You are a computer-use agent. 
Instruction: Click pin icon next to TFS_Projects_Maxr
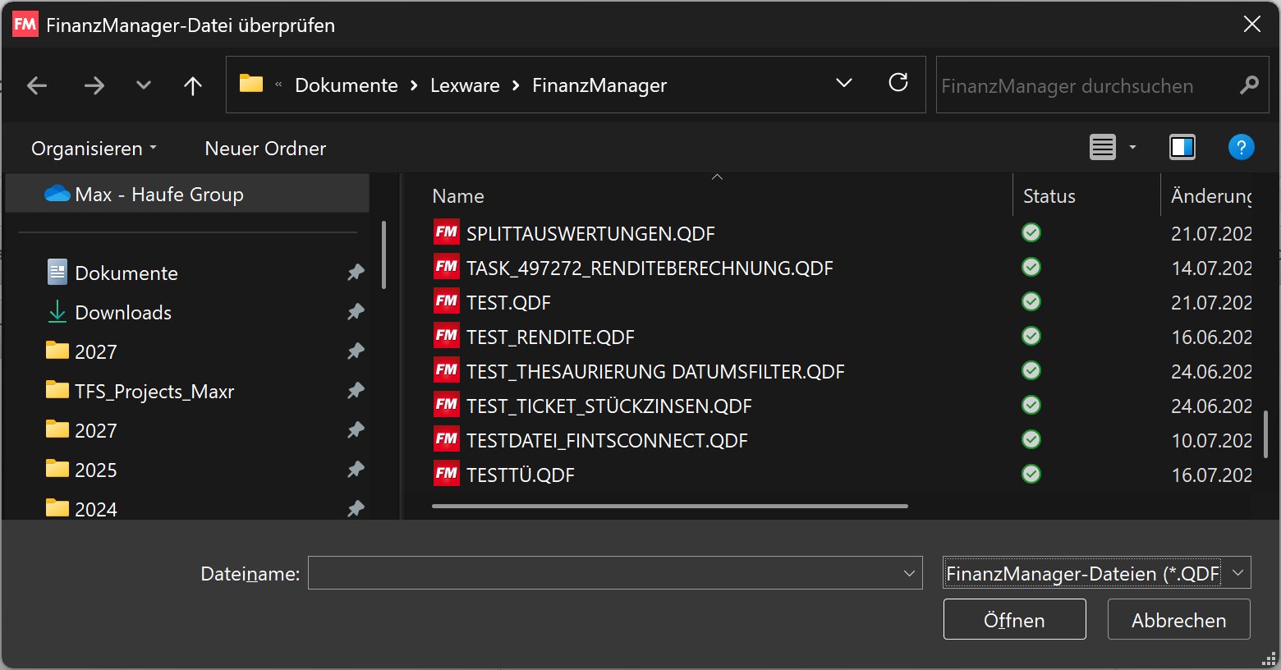click(x=356, y=391)
